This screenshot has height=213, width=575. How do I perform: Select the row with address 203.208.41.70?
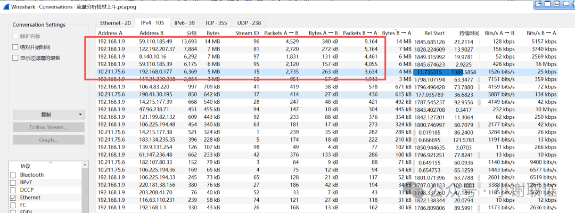(327, 192)
